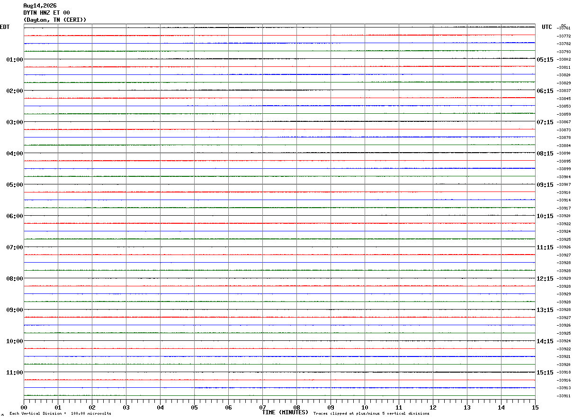Click the 15:15 UTC time label
Screen dimensions: 573x420
(545, 372)
